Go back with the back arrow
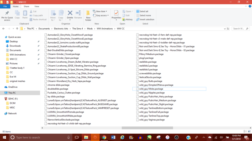Screen dimensions: 252x141 4,28
